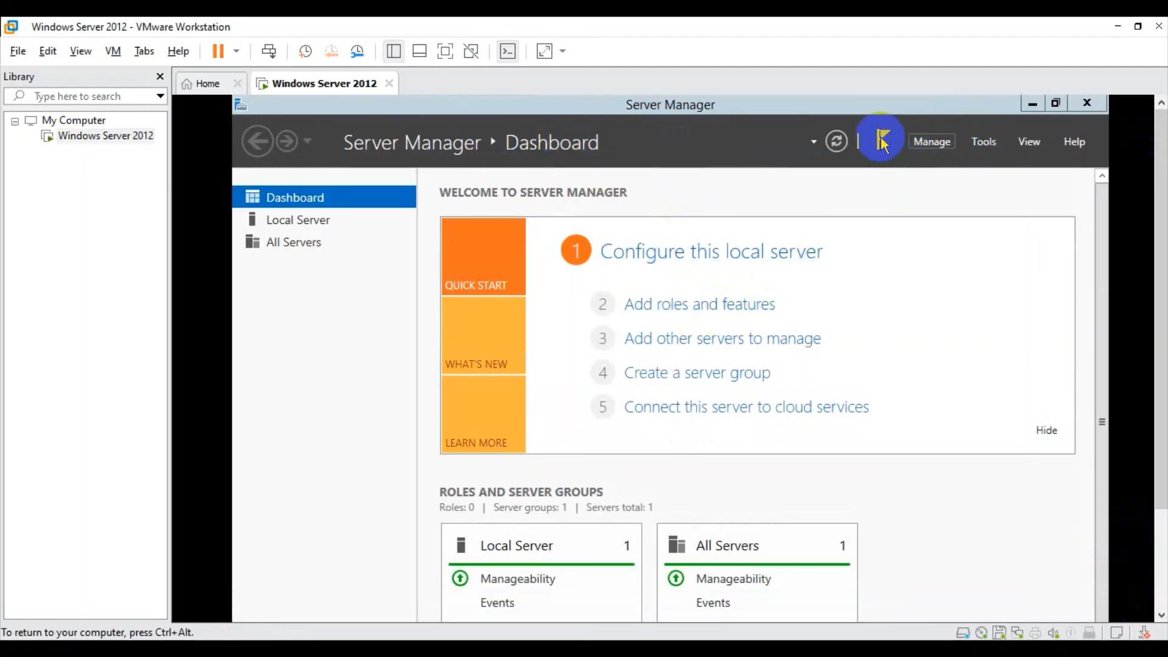Select the QUICK START tile
The image size is (1168, 657).
484,257
